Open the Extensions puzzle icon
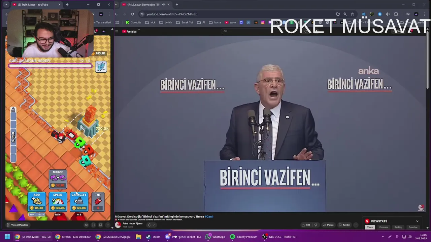This screenshot has height=242, width=431. point(396,14)
